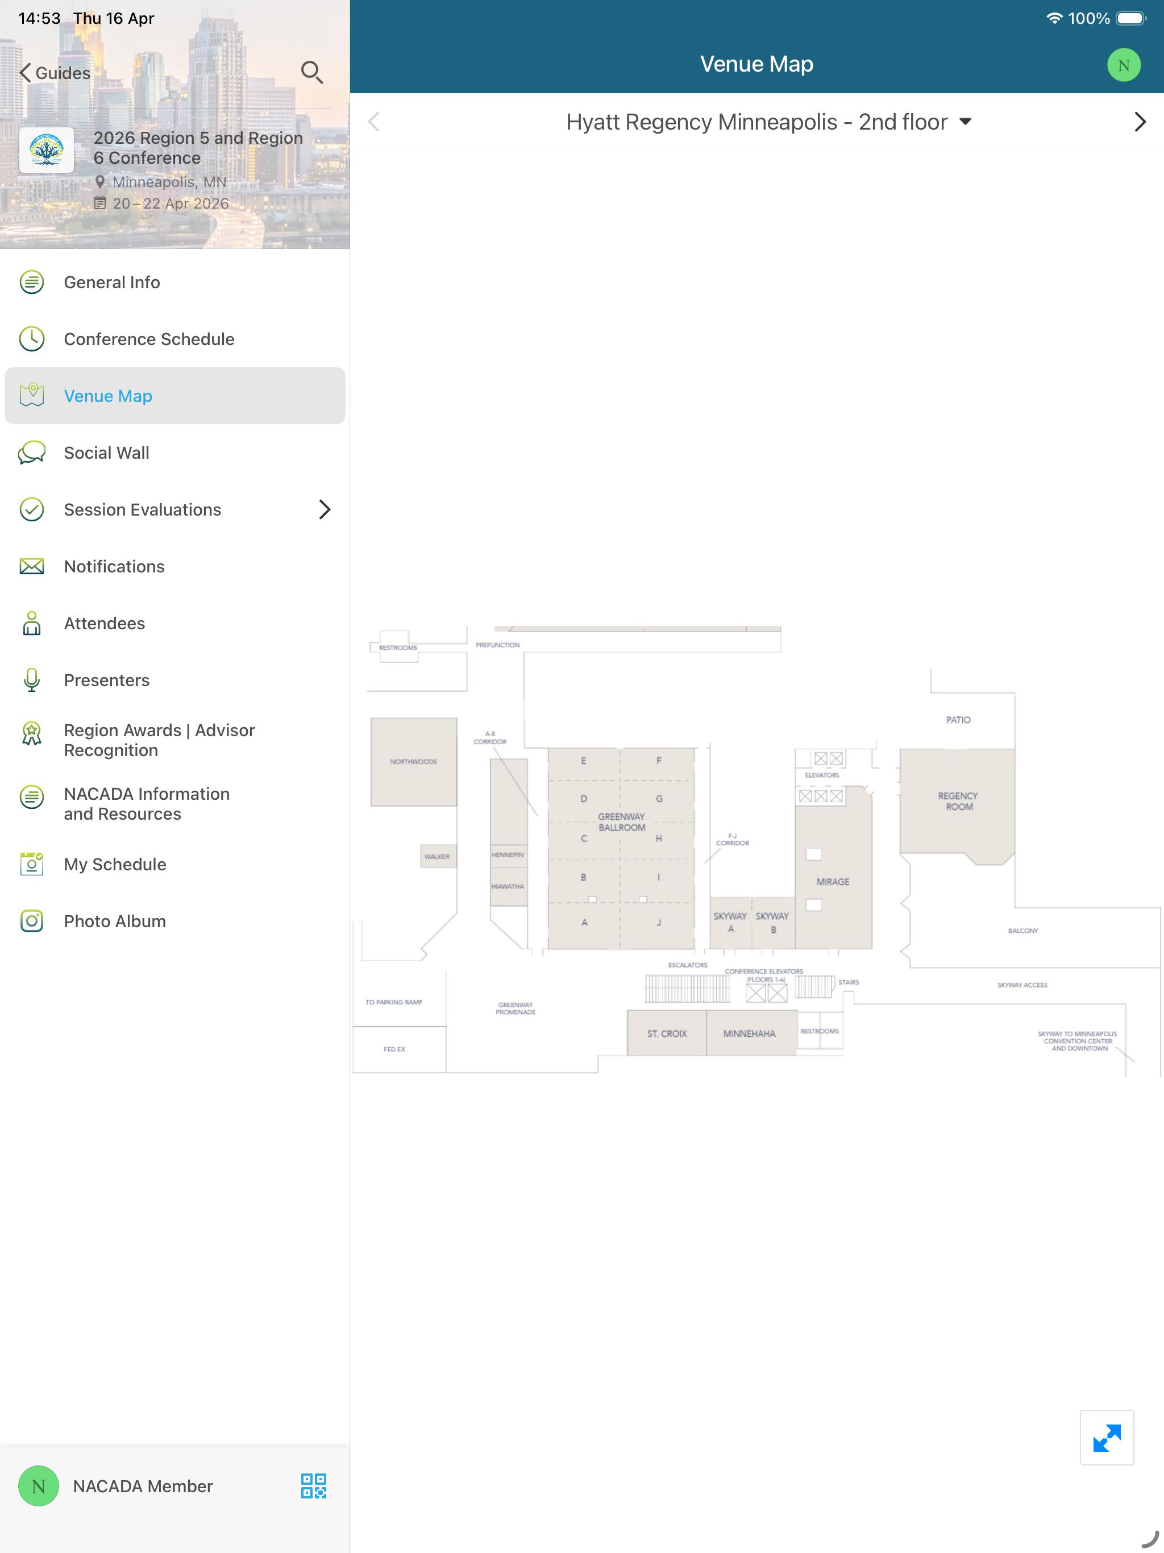Select Venue Map in sidebar

click(175, 396)
